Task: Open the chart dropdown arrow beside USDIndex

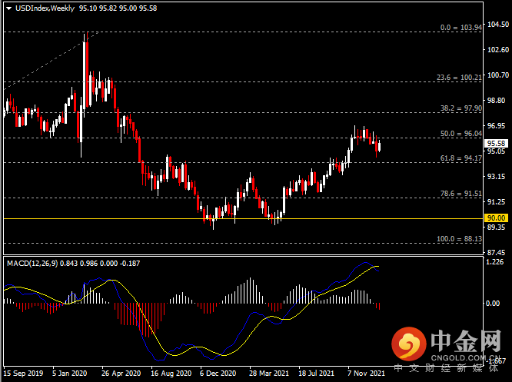Action: click(x=8, y=8)
